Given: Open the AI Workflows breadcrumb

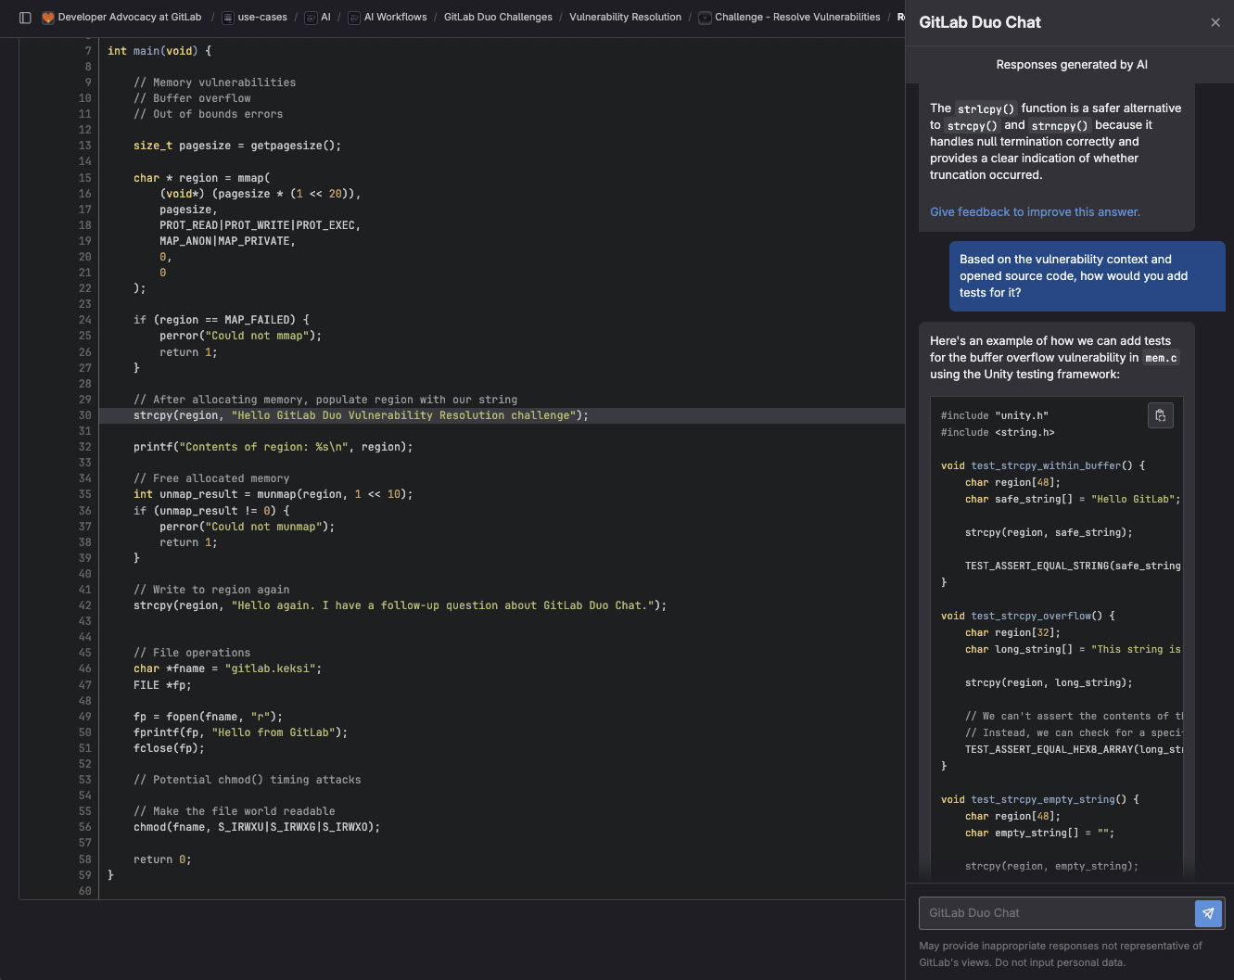Looking at the screenshot, I should pyautogui.click(x=396, y=18).
